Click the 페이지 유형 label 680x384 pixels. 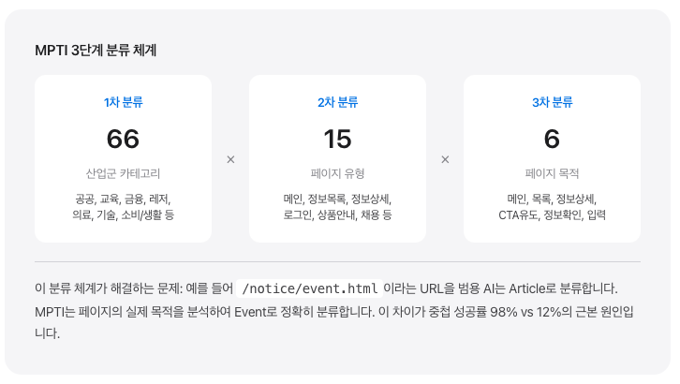pos(337,173)
